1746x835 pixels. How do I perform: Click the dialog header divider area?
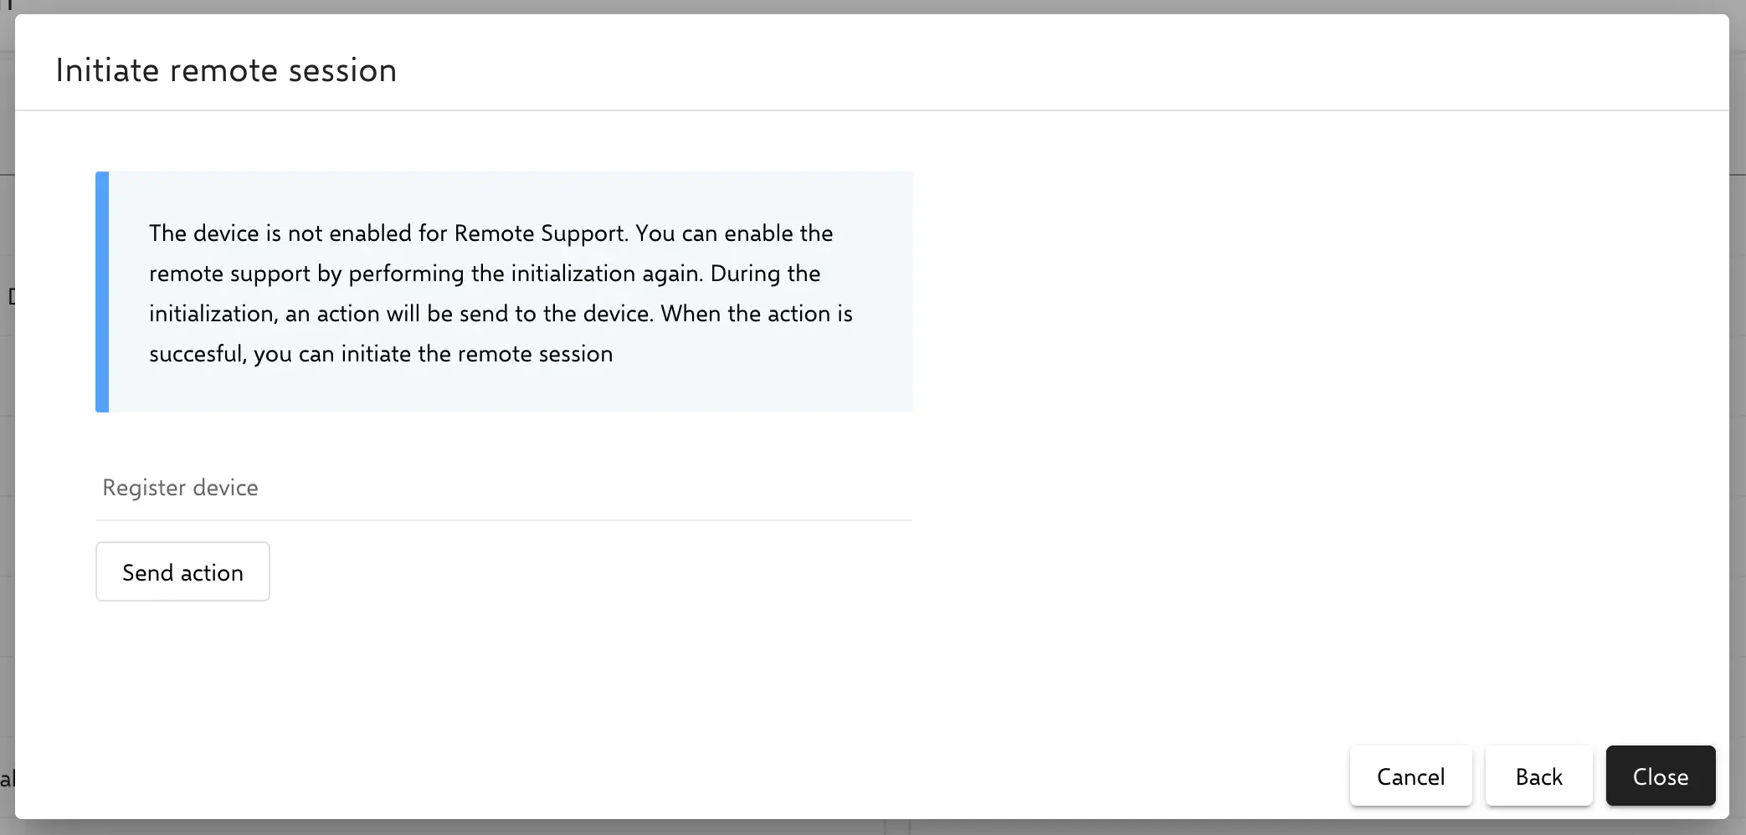coord(873,109)
